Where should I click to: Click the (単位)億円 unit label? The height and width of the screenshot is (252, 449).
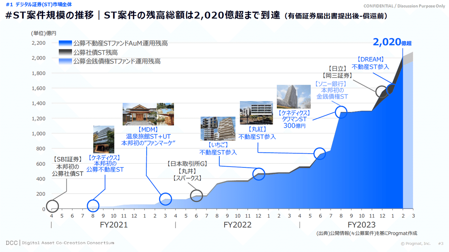(43, 33)
